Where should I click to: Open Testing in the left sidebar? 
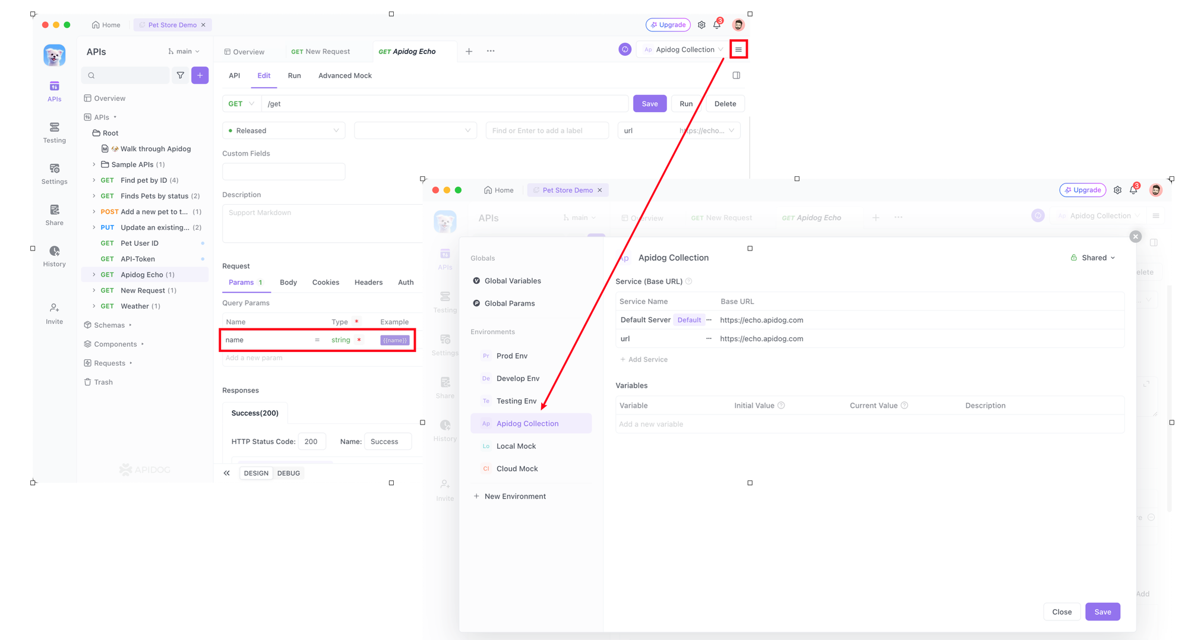tap(54, 132)
